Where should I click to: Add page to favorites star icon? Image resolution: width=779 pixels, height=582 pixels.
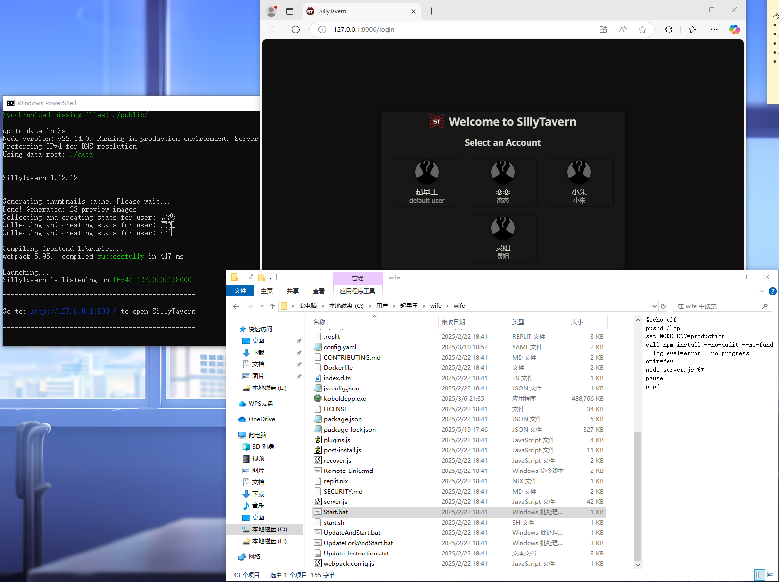click(x=642, y=29)
